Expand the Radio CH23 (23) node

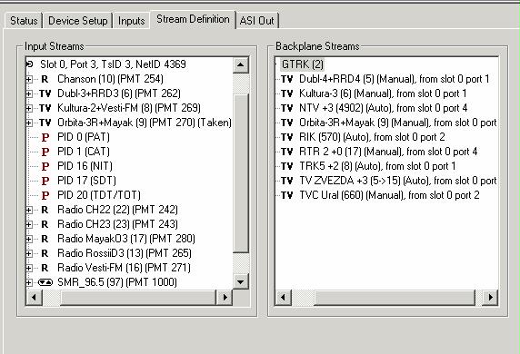coord(29,224)
